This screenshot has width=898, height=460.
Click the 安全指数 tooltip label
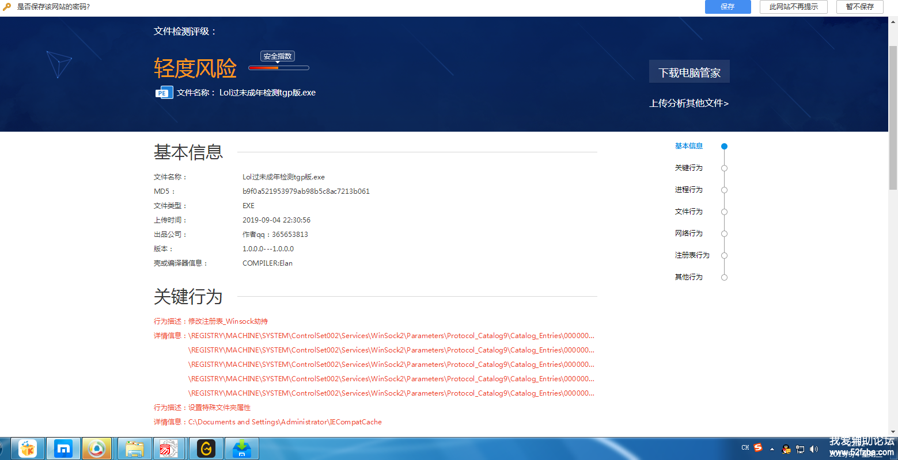click(278, 56)
